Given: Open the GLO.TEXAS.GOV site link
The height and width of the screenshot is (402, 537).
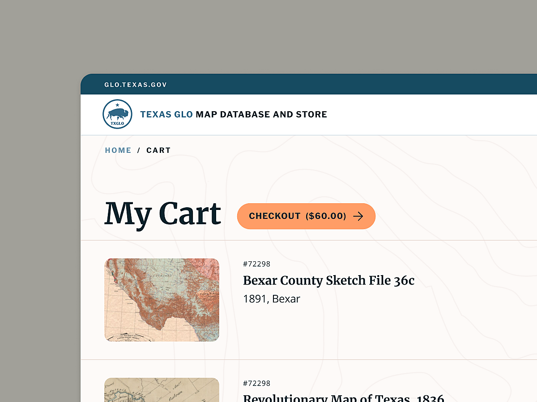Looking at the screenshot, I should pos(135,84).
